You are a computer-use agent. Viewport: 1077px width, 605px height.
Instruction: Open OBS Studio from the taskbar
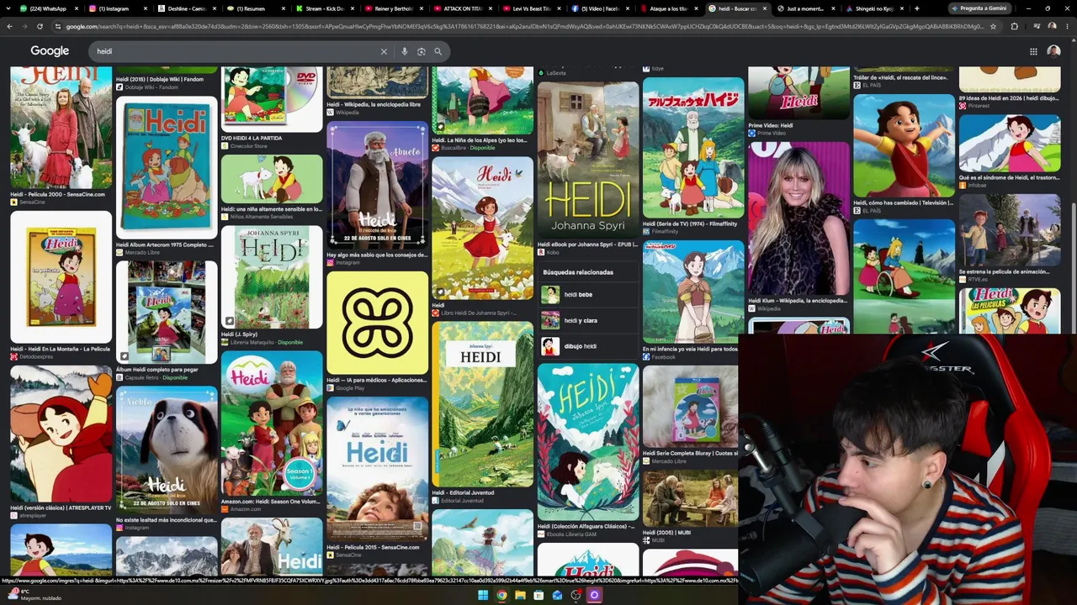click(x=576, y=595)
